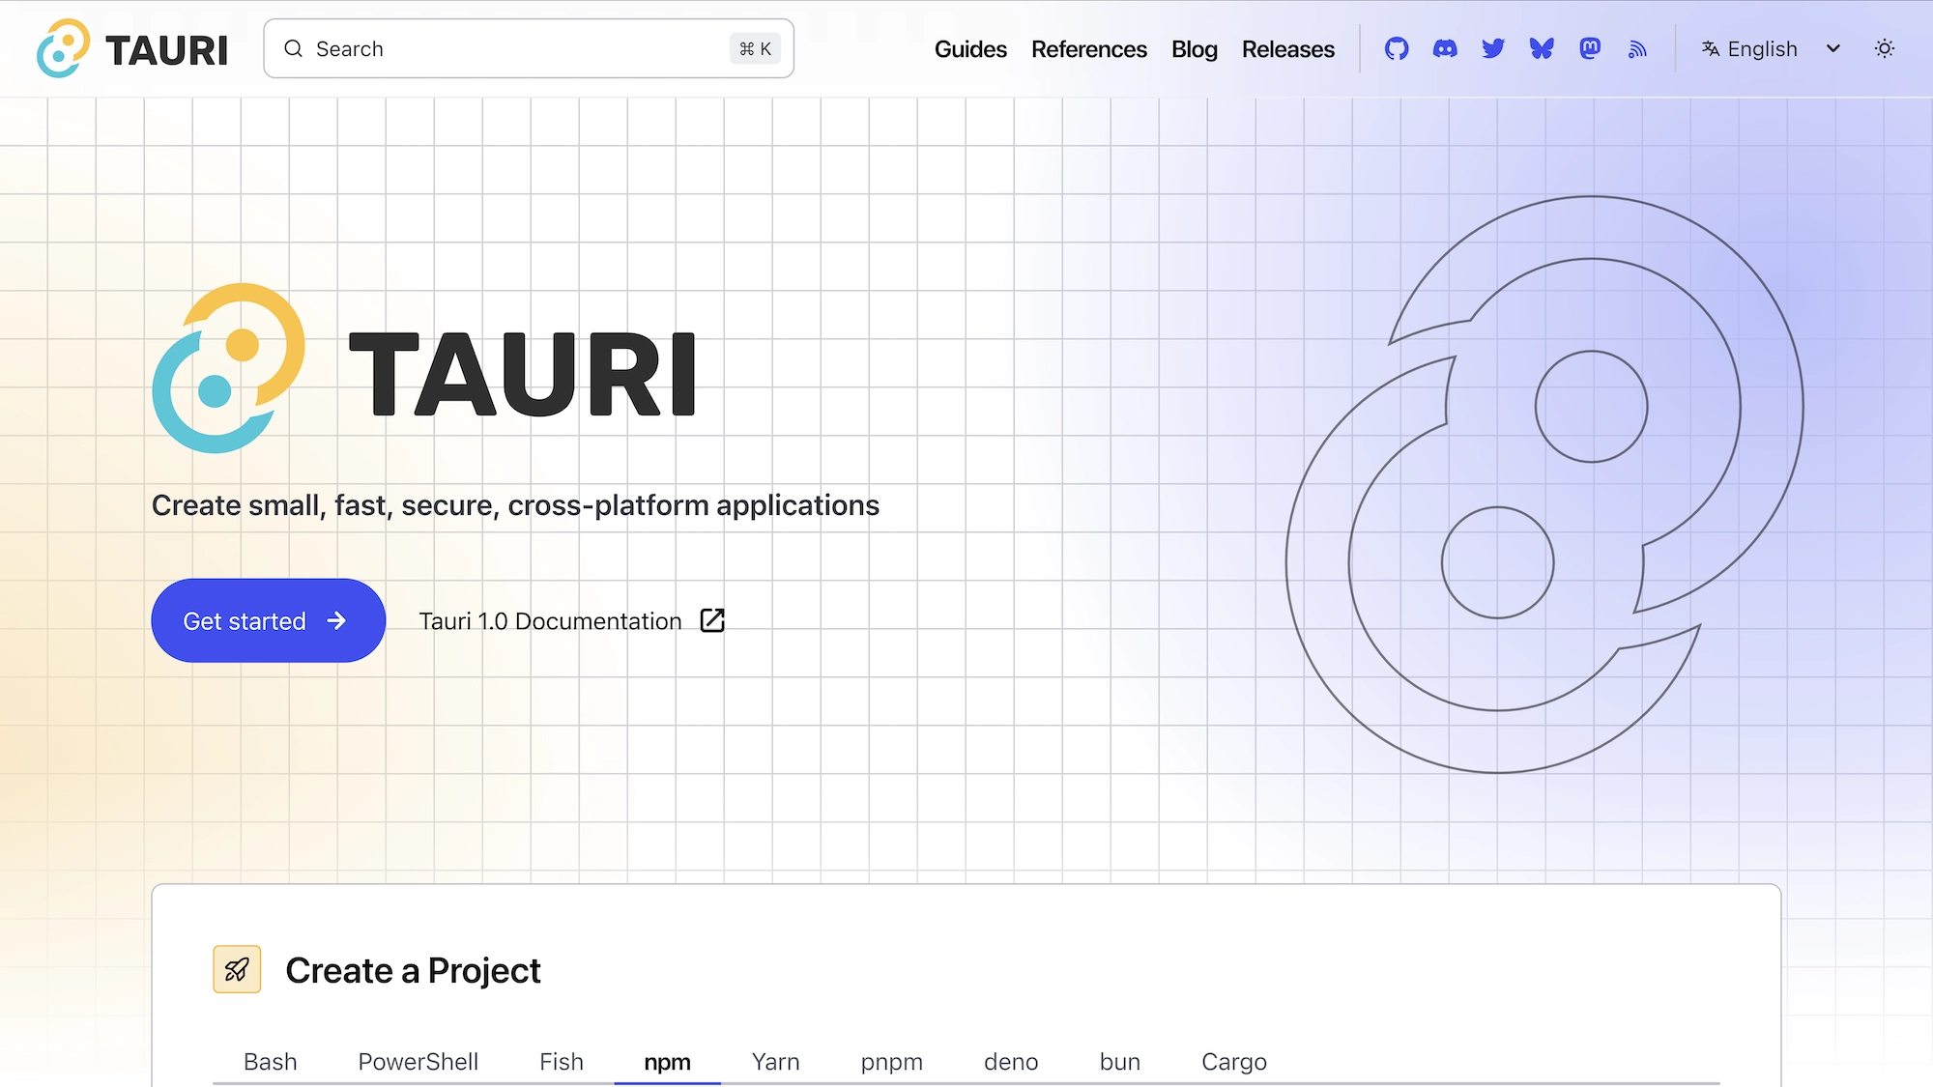Switch to the PowerShell tab
This screenshot has height=1087, width=1933.
click(418, 1061)
